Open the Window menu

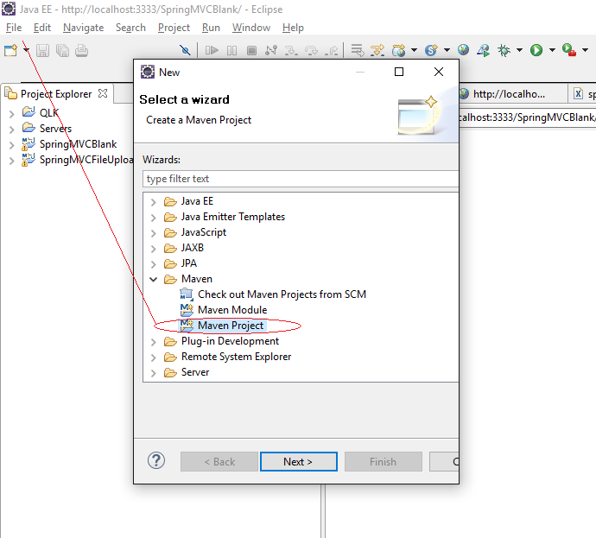pos(251,28)
